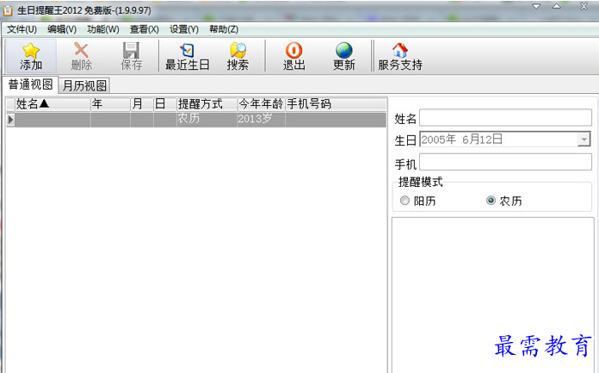Viewport: 599px width, 373px height.
Task: Click the 日 column header
Action: [165, 104]
